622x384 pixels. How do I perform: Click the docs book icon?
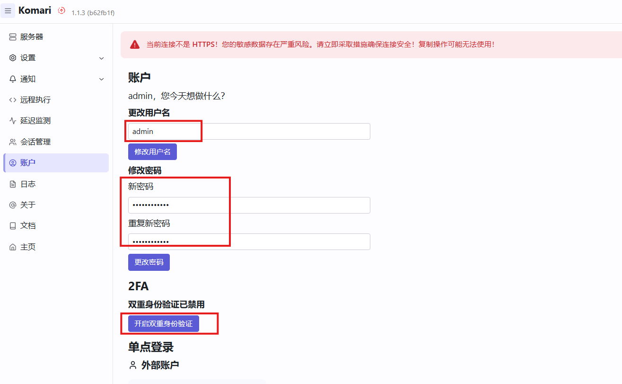point(13,226)
